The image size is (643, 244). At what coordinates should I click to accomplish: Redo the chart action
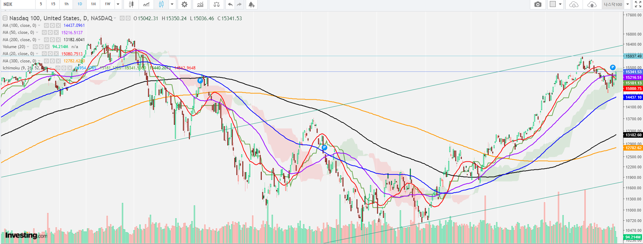239,5
